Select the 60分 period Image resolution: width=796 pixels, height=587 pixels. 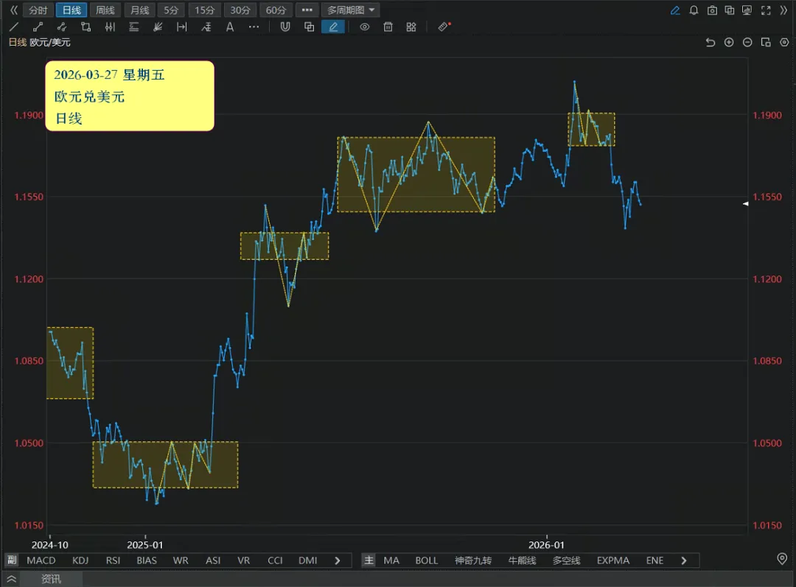(x=276, y=10)
